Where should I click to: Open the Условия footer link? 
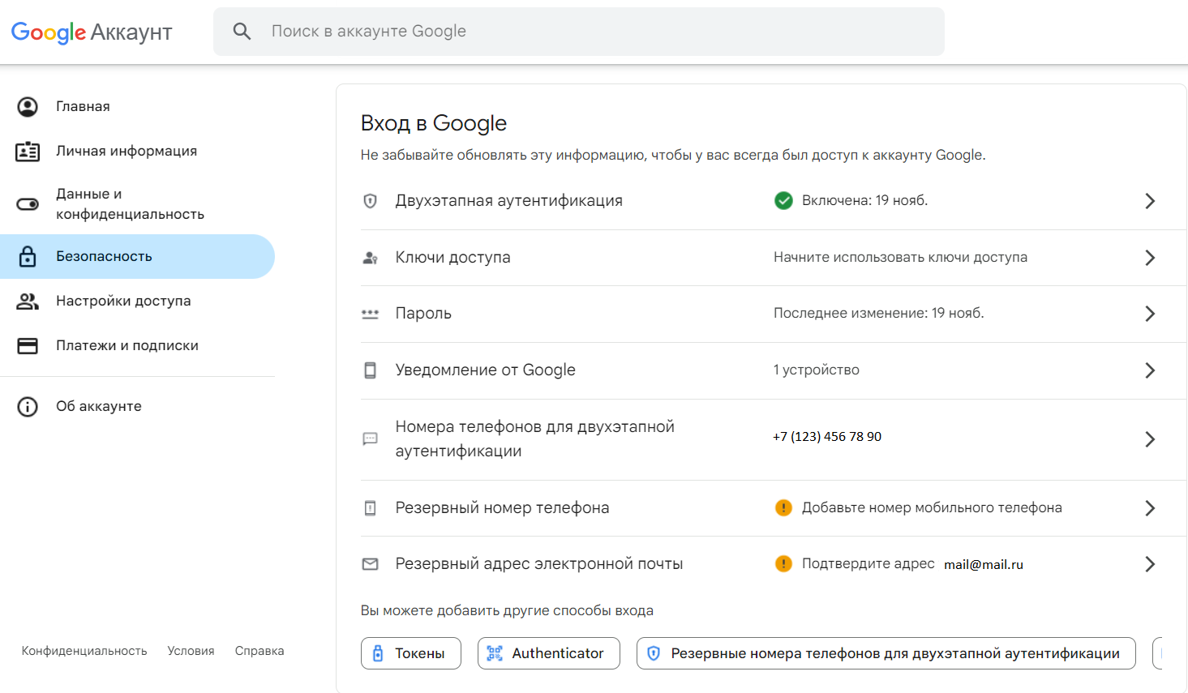click(x=191, y=651)
